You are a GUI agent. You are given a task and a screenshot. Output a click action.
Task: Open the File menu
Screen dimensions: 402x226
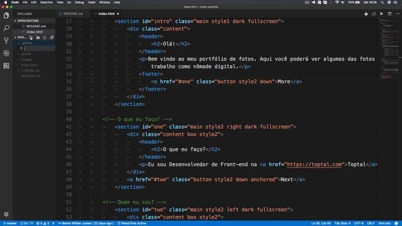pyautogui.click(x=25, y=3)
